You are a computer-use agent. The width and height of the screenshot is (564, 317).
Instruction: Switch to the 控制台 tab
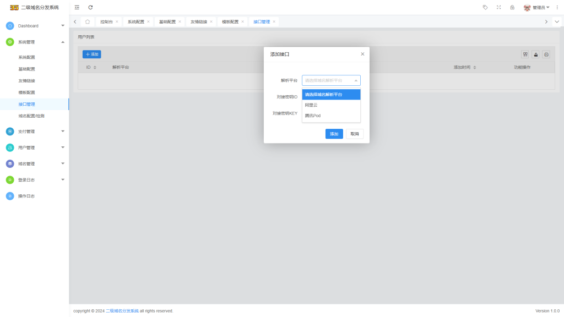point(106,21)
